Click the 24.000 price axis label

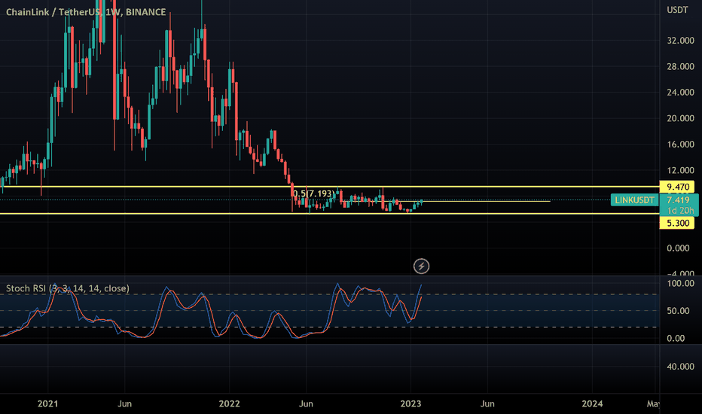coord(680,92)
